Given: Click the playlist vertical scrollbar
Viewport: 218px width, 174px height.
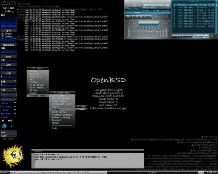Looking at the screenshot, I should (216, 18).
